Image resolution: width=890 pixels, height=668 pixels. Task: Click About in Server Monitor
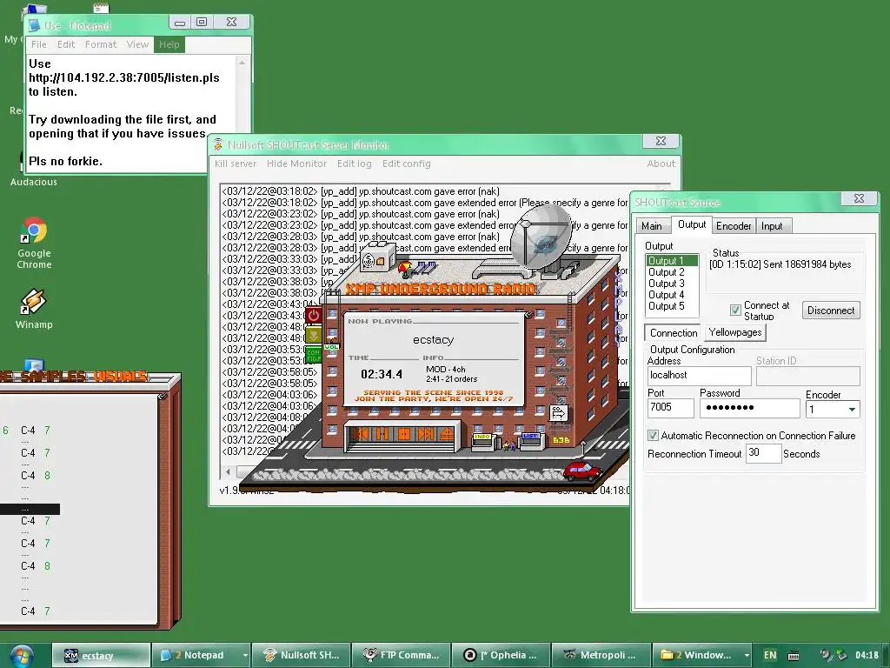point(661,164)
